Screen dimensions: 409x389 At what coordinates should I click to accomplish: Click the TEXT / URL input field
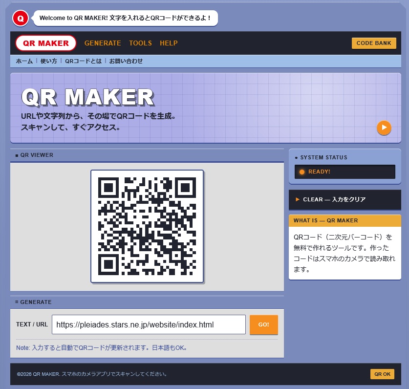(149, 324)
